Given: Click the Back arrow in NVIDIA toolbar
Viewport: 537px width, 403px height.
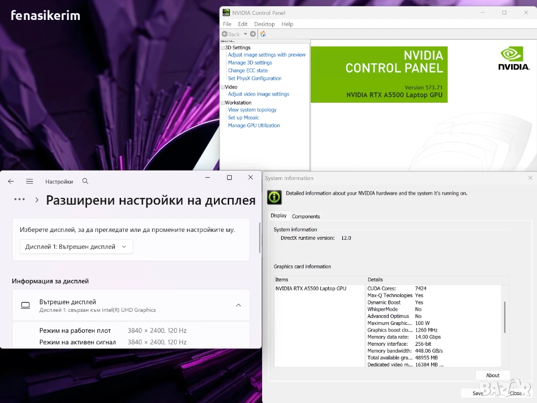Looking at the screenshot, I should pyautogui.click(x=225, y=34).
